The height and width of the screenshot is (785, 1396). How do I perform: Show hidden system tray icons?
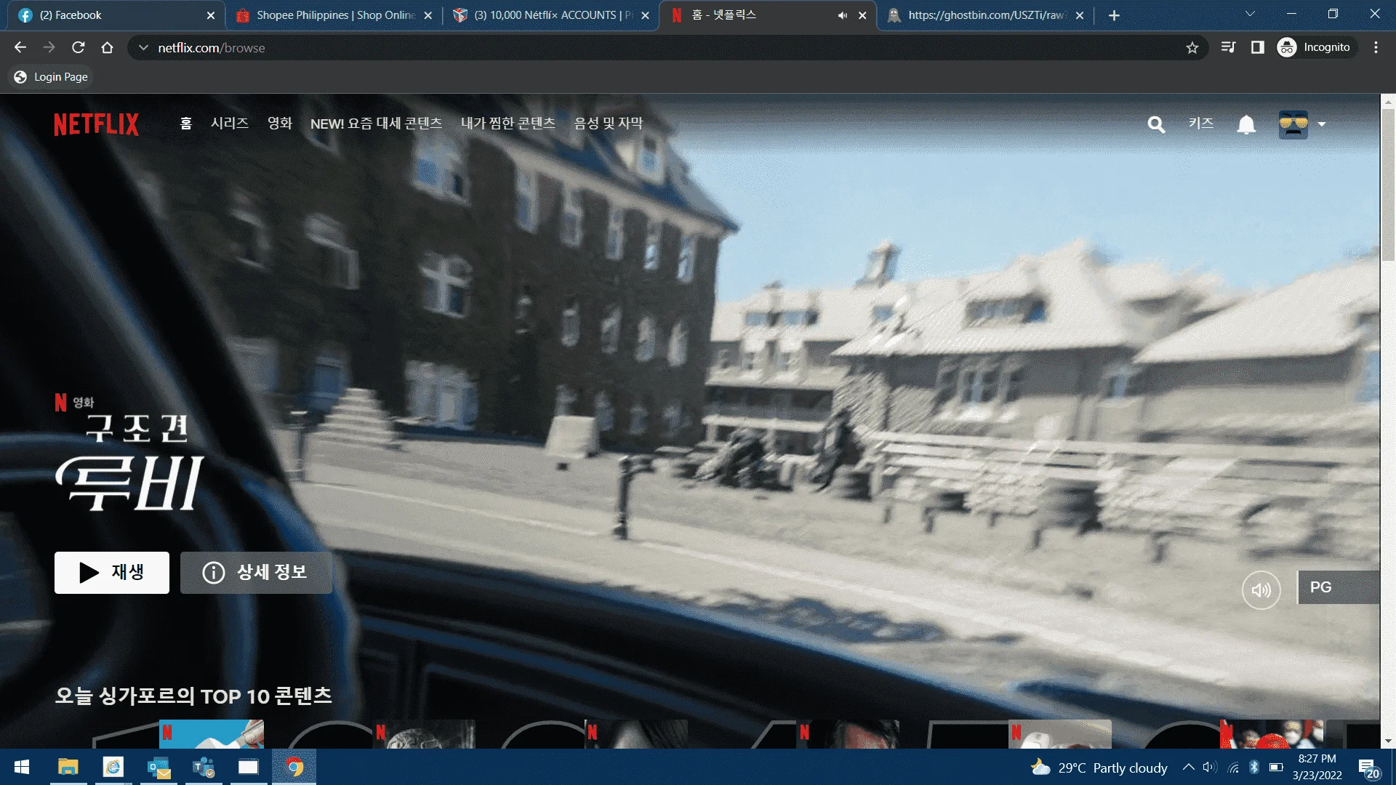point(1188,768)
